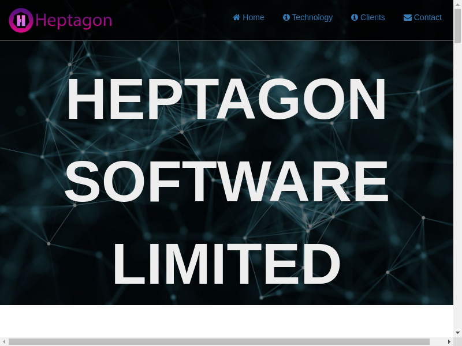
Task: Click the envelope icon beside Contact
Action: click(408, 17)
